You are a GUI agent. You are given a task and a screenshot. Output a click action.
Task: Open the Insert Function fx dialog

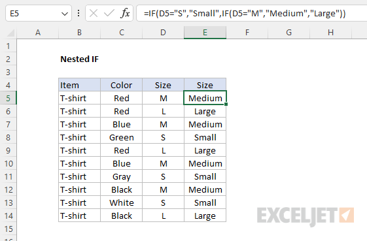tap(125, 13)
